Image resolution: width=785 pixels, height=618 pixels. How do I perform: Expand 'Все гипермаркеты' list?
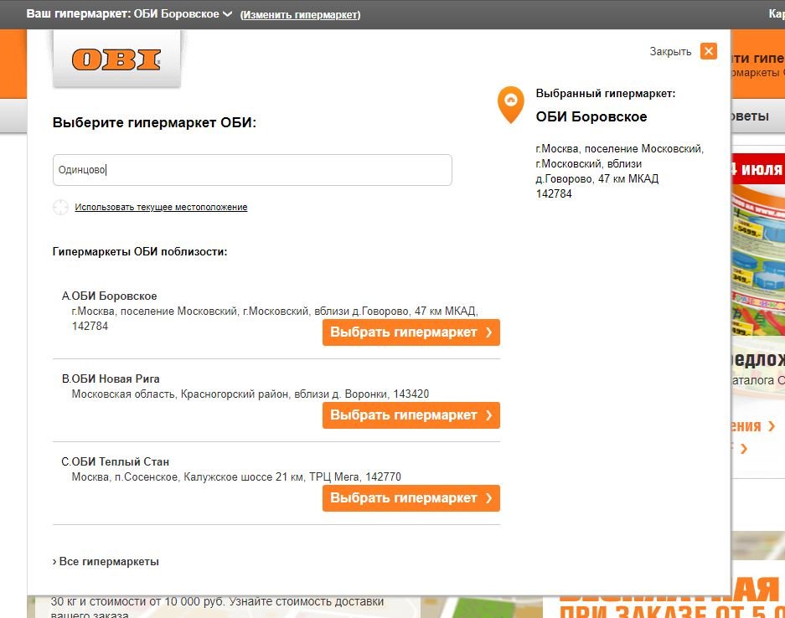(106, 561)
